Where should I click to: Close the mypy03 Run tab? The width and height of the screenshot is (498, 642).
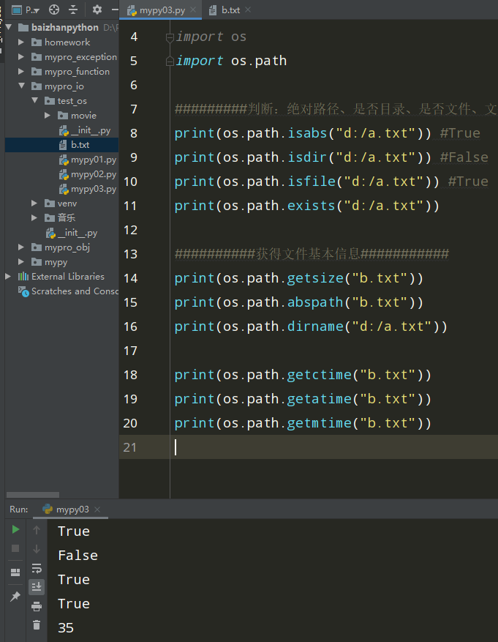tap(97, 510)
